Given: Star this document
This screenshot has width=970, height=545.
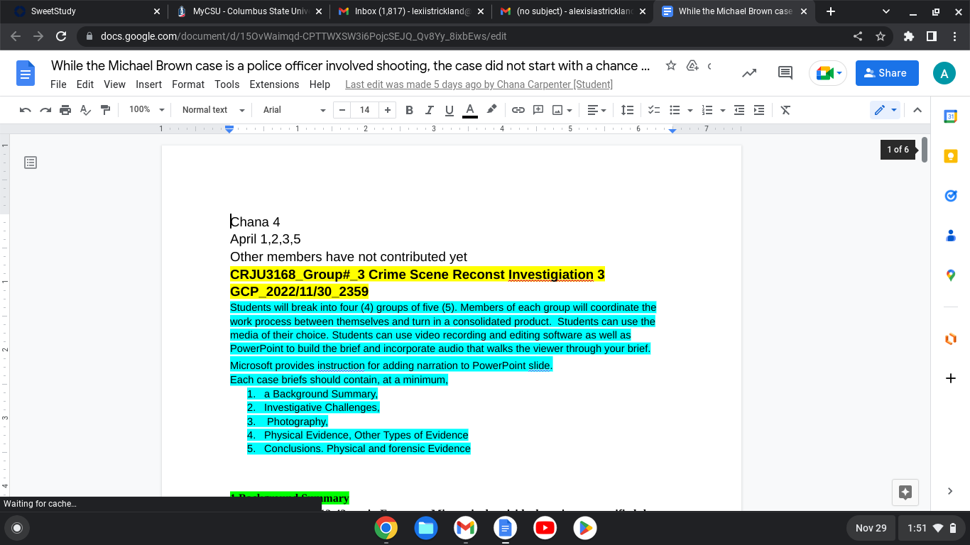Looking at the screenshot, I should [x=670, y=66].
